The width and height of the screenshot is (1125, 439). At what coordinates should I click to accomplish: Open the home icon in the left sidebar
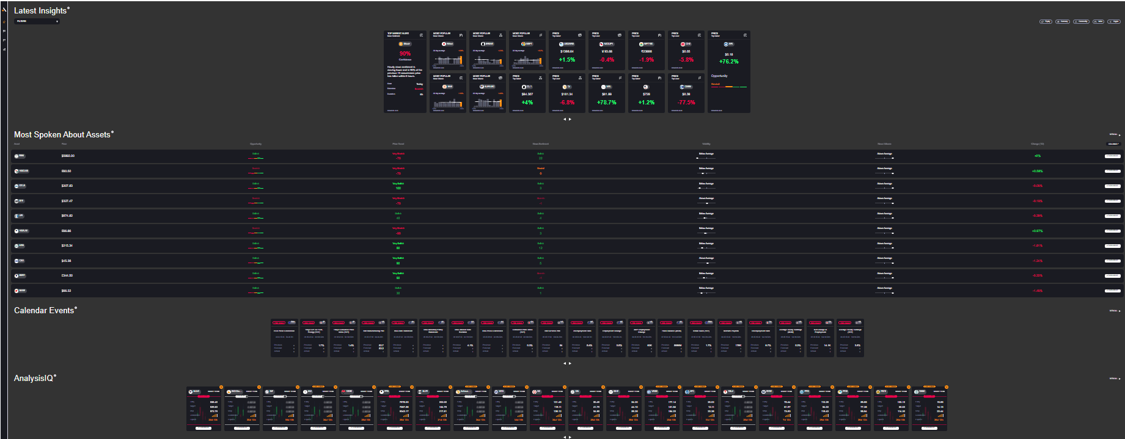(4, 22)
